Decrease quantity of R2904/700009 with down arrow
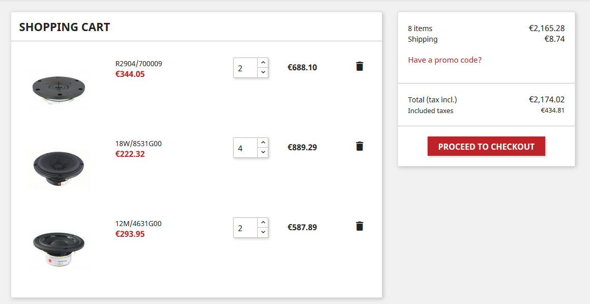Viewport: 590px width, 304px height. (x=263, y=72)
